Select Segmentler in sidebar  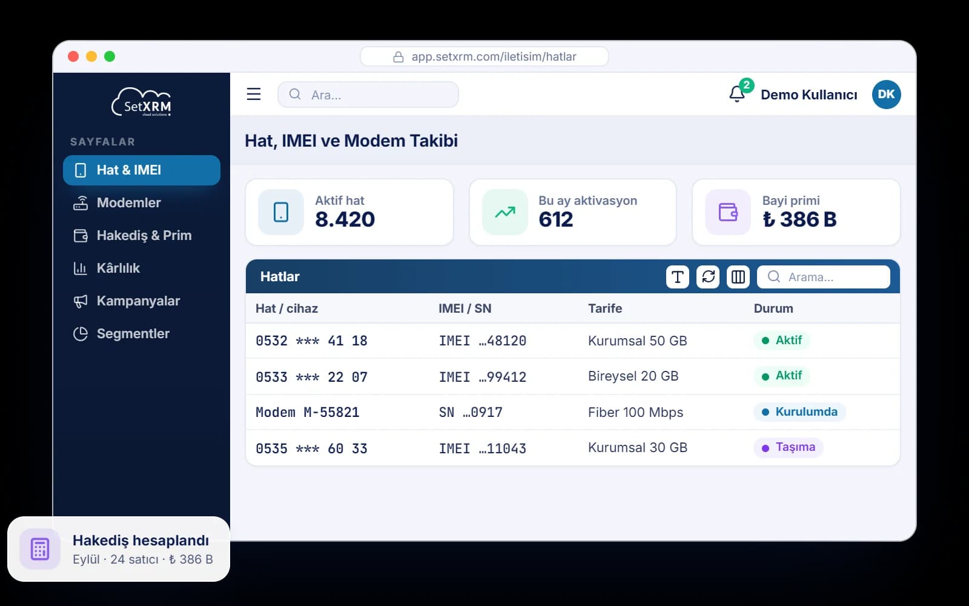point(142,334)
